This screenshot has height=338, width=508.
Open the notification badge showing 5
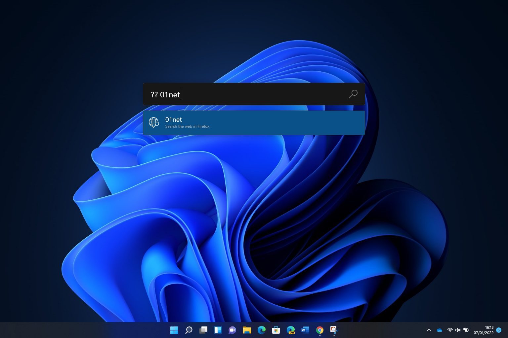pos(499,330)
